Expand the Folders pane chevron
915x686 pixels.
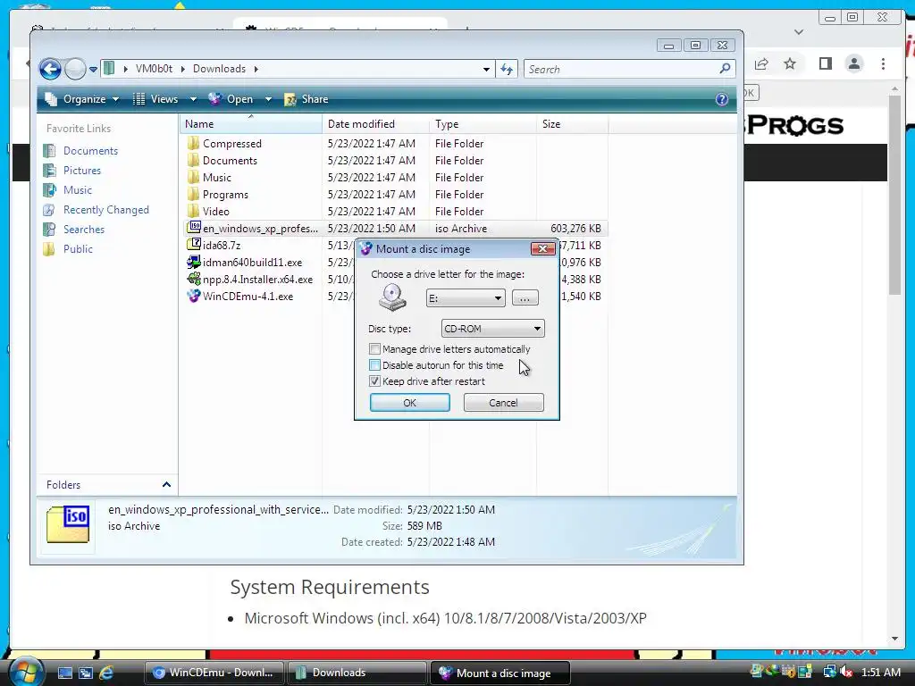166,485
